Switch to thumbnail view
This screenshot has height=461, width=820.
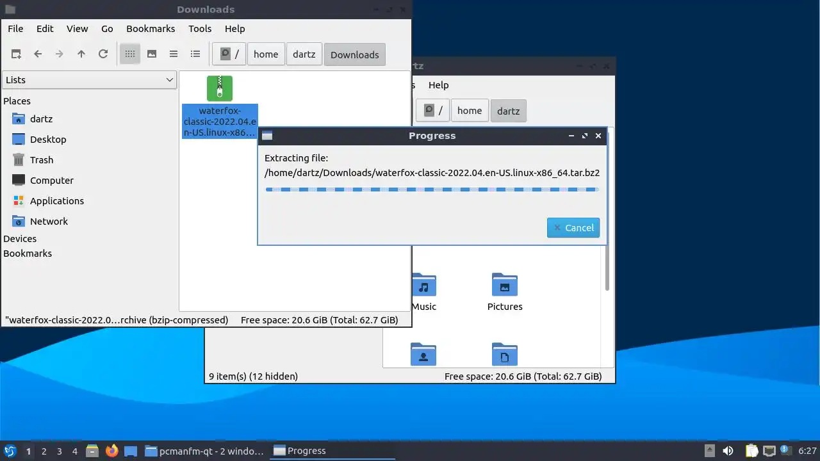tap(152, 54)
